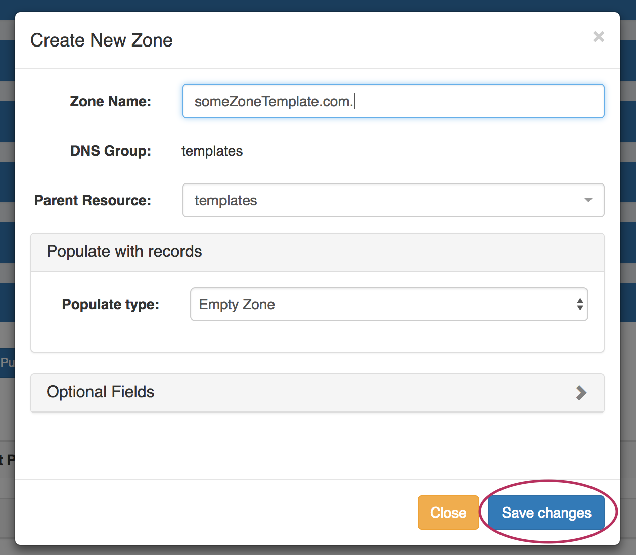Click the Populate type label

pyautogui.click(x=110, y=304)
